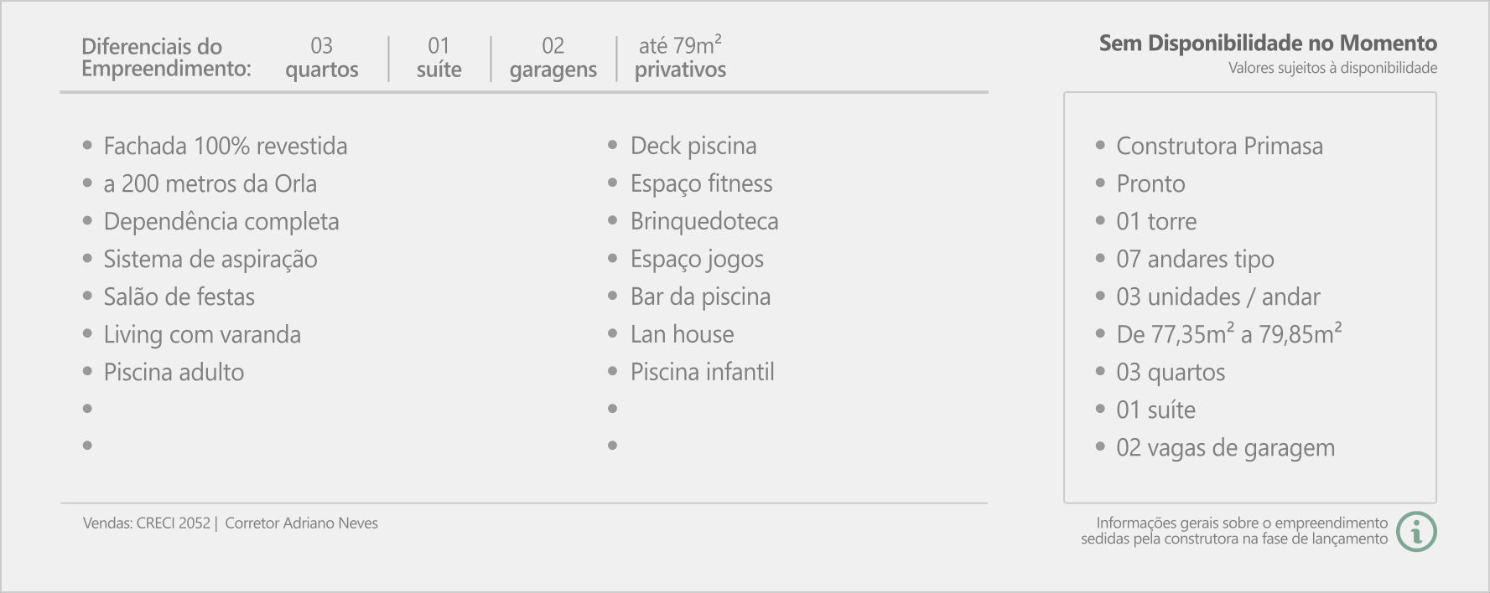Screen dimensions: 1490x593
Task: Click 'a 200 metros da Orla' text
Action: tap(210, 183)
